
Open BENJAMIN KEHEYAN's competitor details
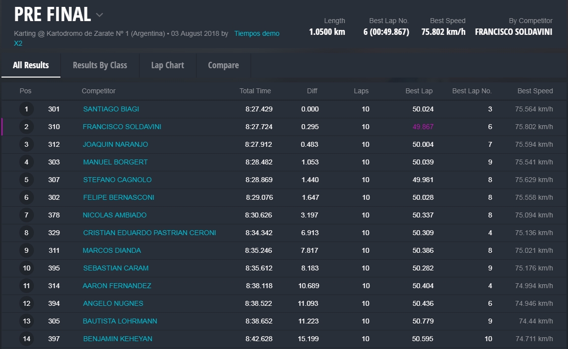[x=117, y=339]
